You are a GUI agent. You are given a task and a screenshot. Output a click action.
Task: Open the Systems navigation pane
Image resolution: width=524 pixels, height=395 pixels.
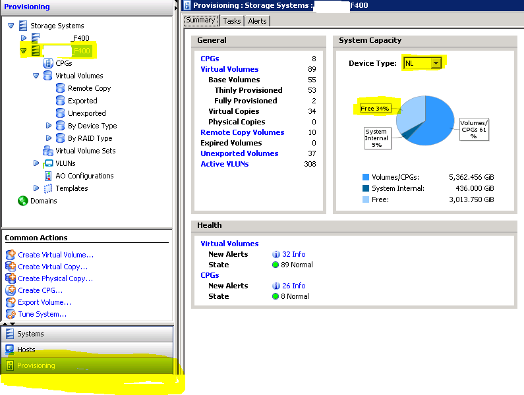[x=87, y=334]
